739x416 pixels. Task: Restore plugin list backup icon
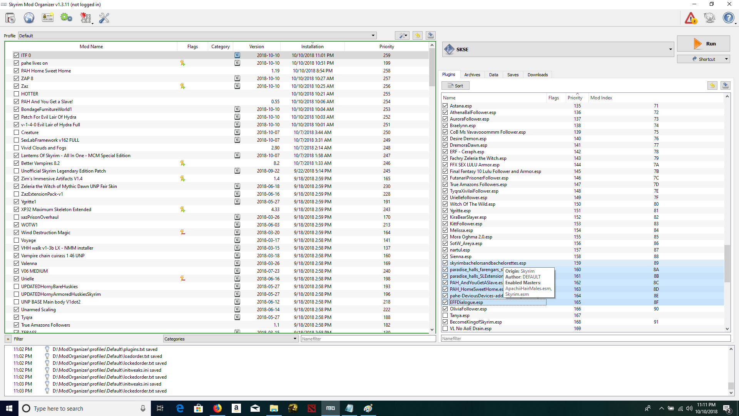tap(712, 86)
